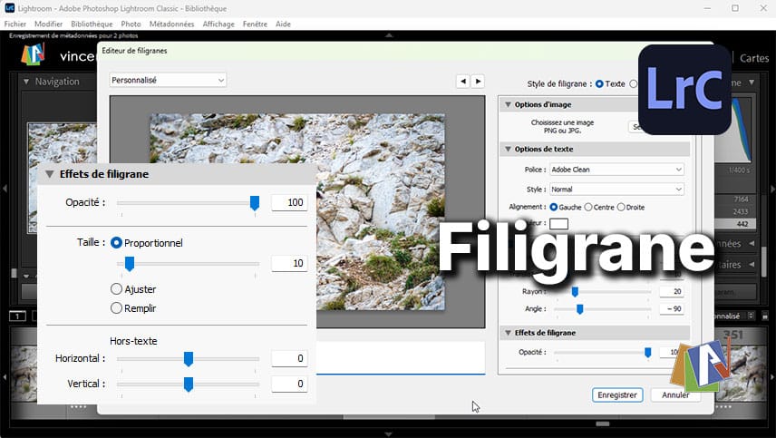This screenshot has height=438, width=776.
Task: Click the Angle slider handle
Action: coord(579,309)
